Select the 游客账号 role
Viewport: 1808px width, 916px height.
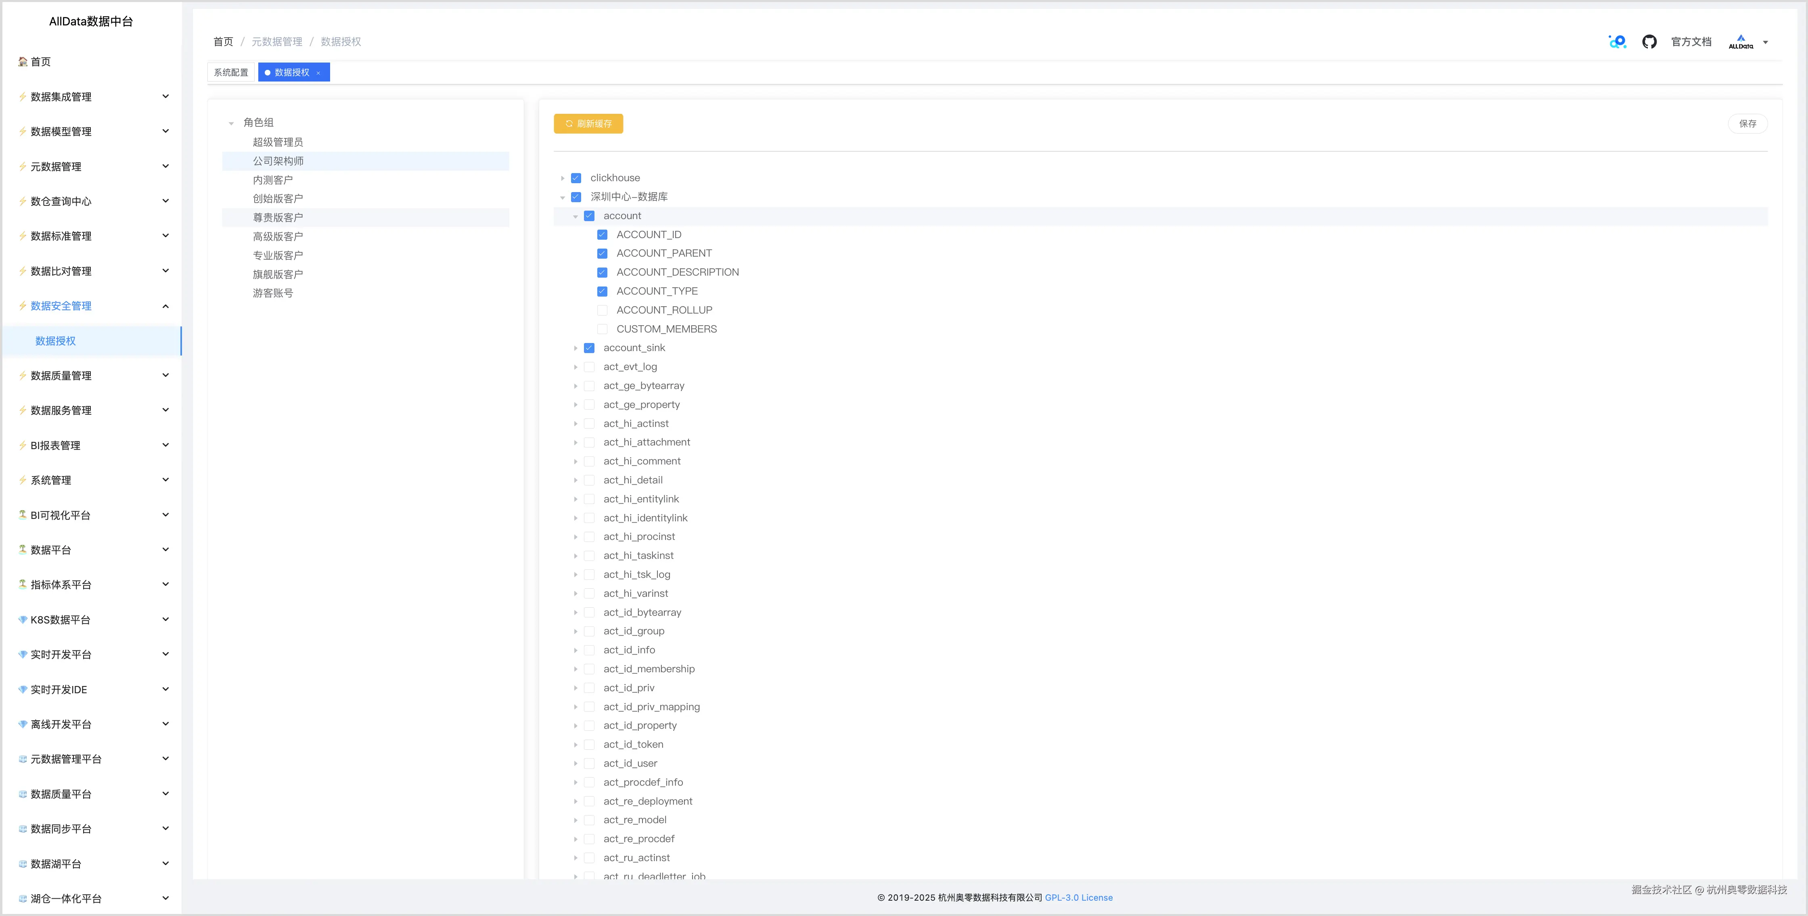point(365,293)
